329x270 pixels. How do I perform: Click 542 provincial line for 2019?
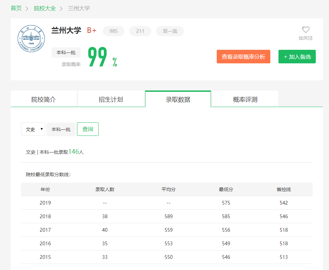284,203
